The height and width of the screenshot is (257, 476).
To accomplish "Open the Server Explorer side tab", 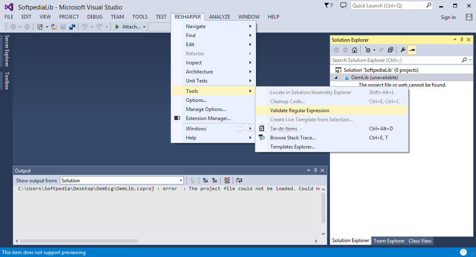I will tap(7, 51).
